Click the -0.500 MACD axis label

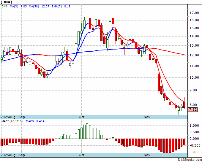(195, 145)
